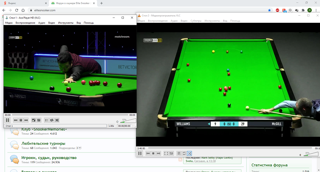
Task: Go to previous item in Стол 2 VLC window
Action: pos(148,153)
